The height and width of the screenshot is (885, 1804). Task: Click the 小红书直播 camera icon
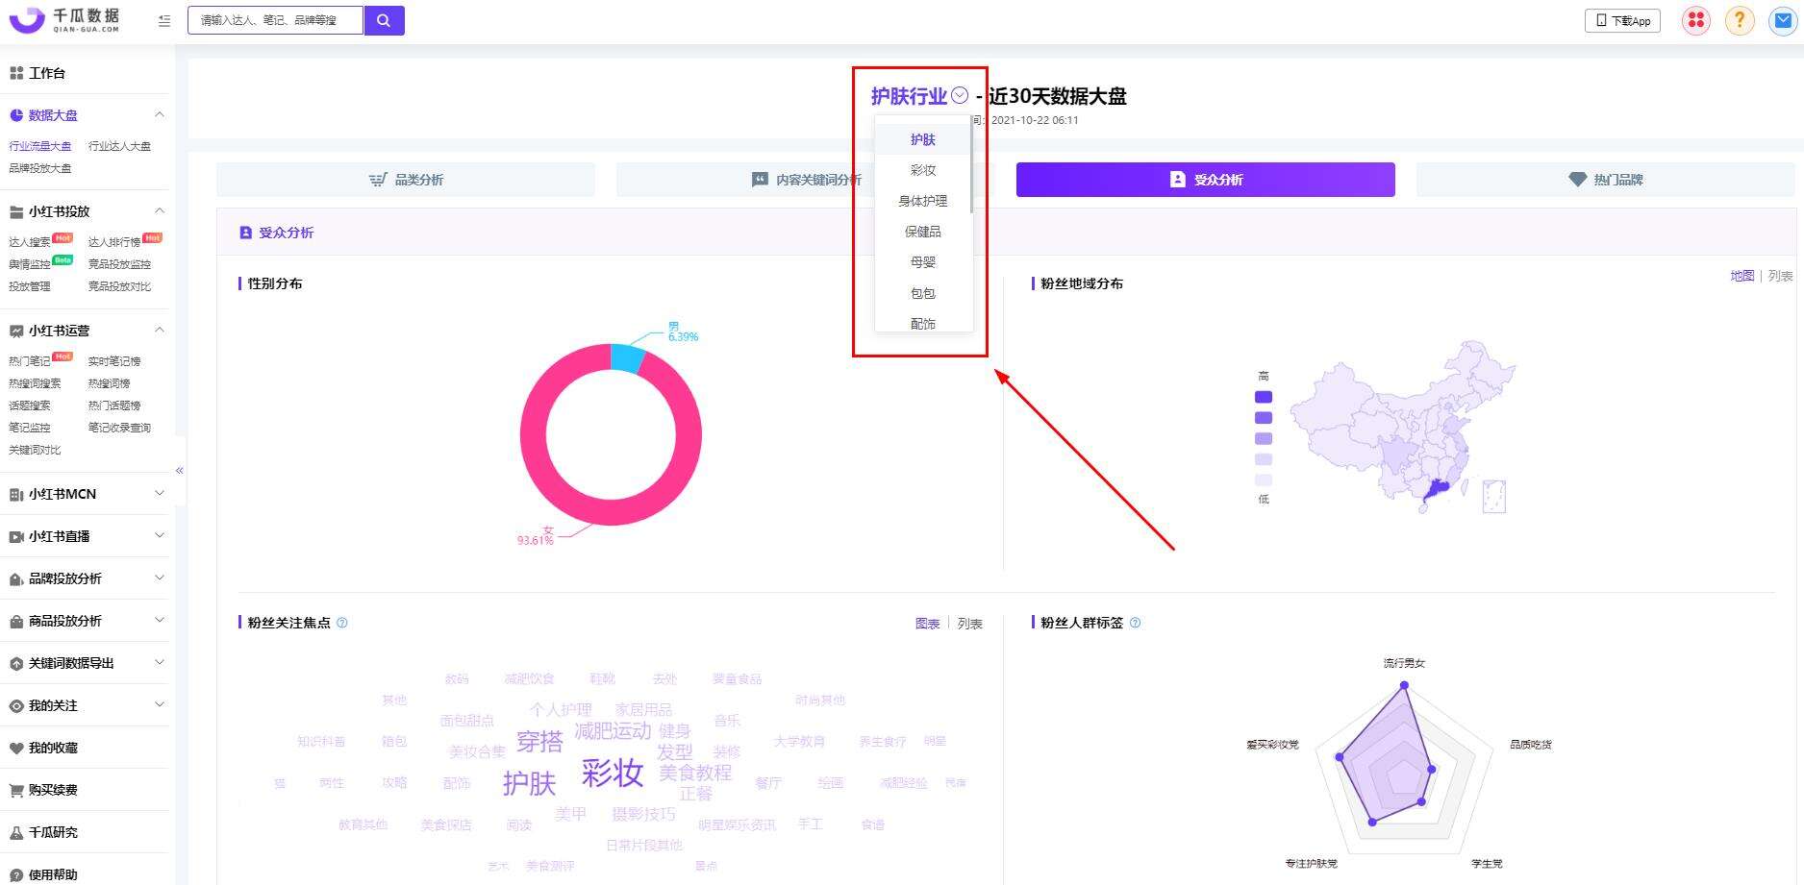(x=16, y=536)
